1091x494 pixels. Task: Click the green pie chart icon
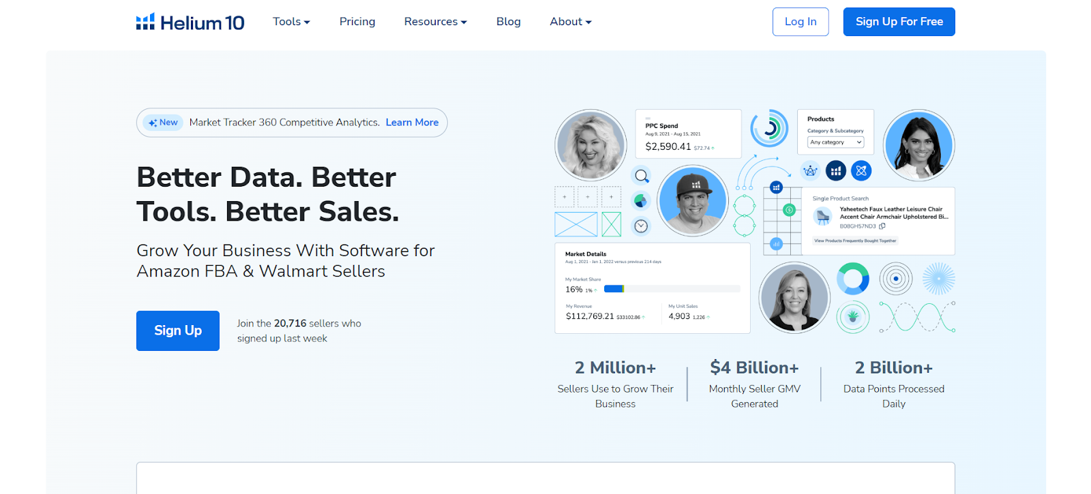point(640,201)
